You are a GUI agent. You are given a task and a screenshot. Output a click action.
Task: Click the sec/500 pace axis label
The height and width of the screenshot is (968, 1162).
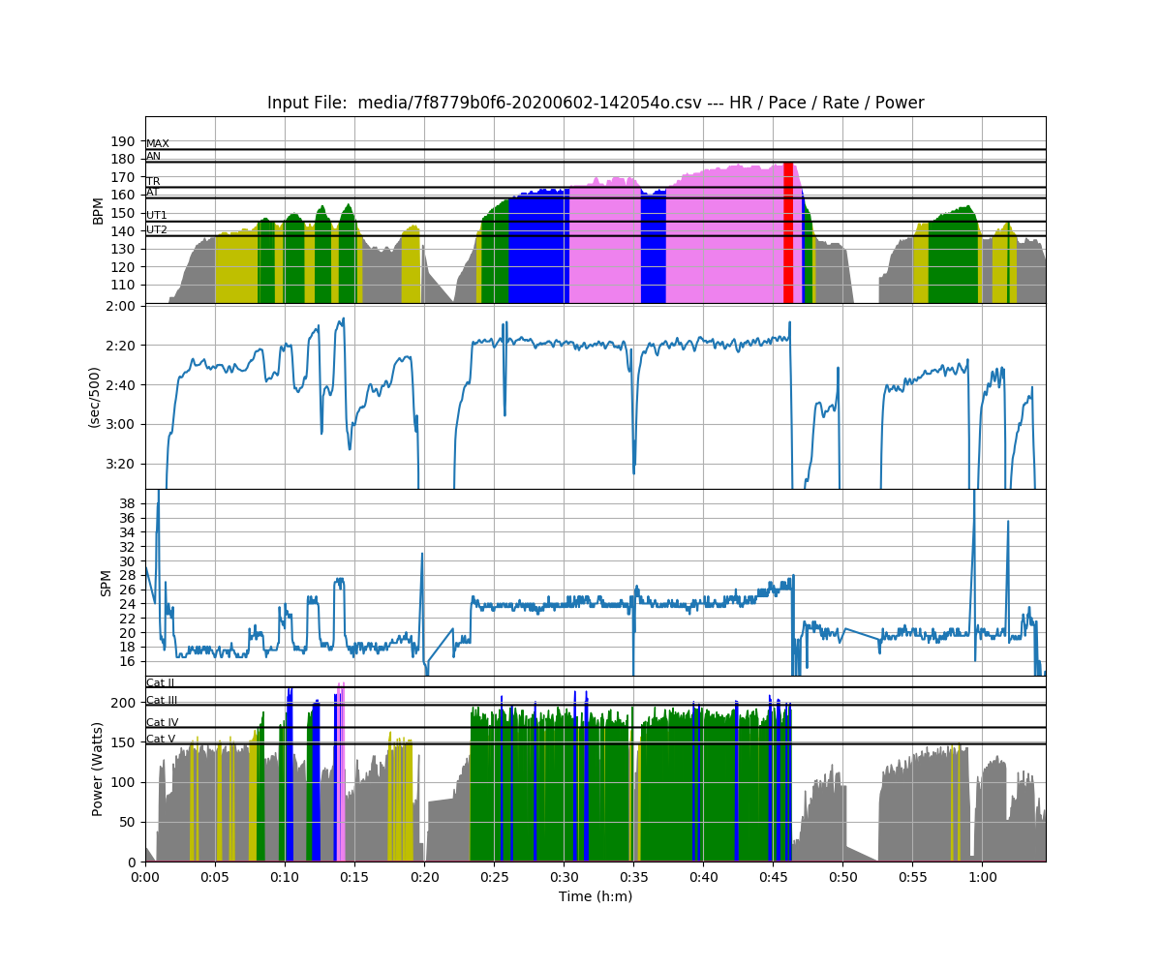[93, 395]
